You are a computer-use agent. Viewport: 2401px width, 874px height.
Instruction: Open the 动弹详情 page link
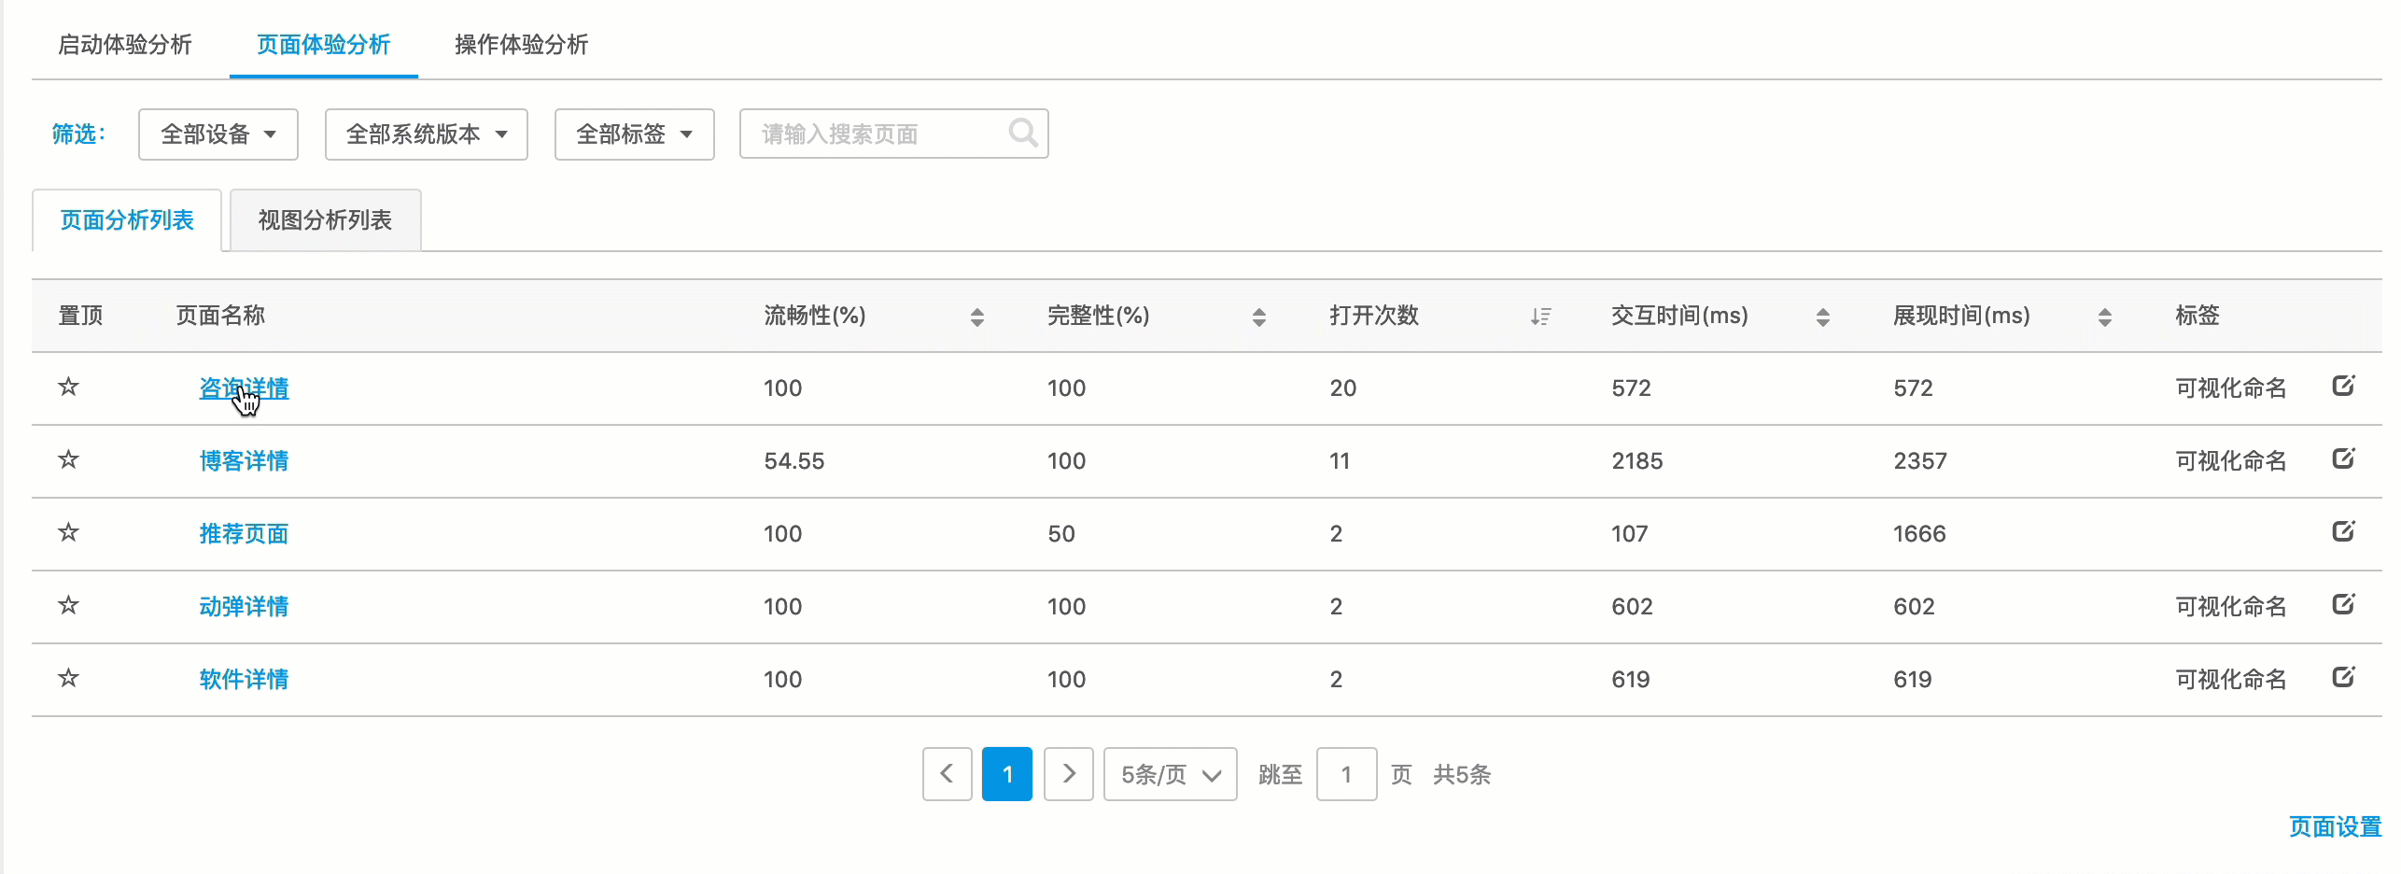point(244,607)
